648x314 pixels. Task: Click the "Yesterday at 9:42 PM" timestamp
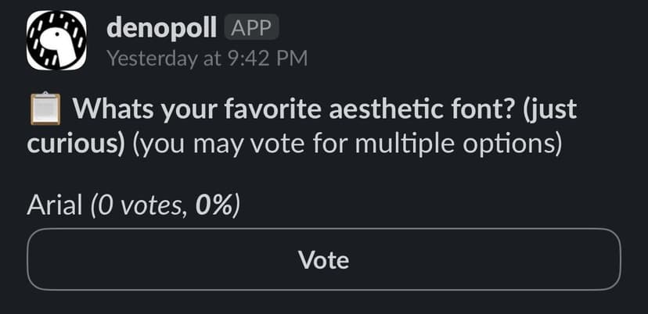207,58
